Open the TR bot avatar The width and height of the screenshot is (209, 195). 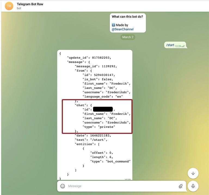point(9,6)
